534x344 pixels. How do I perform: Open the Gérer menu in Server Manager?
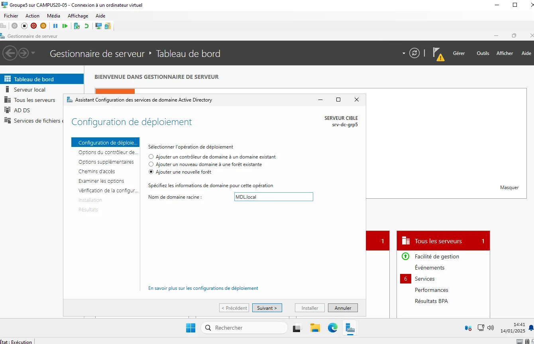click(459, 53)
